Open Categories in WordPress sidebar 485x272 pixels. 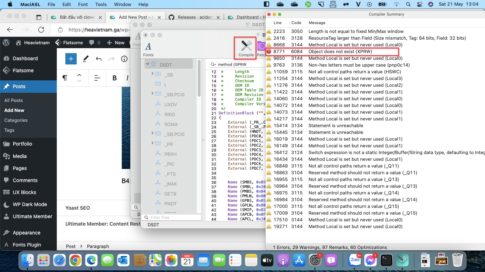point(16,120)
